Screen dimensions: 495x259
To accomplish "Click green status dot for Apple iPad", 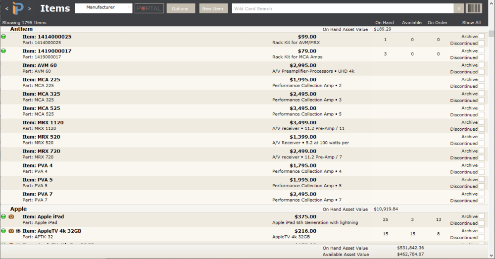I will [x=3, y=217].
